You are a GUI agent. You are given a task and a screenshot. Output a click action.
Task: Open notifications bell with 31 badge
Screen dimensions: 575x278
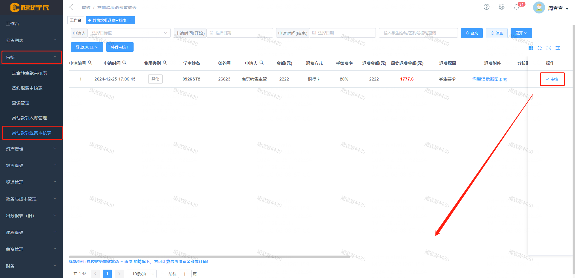coord(517,7)
